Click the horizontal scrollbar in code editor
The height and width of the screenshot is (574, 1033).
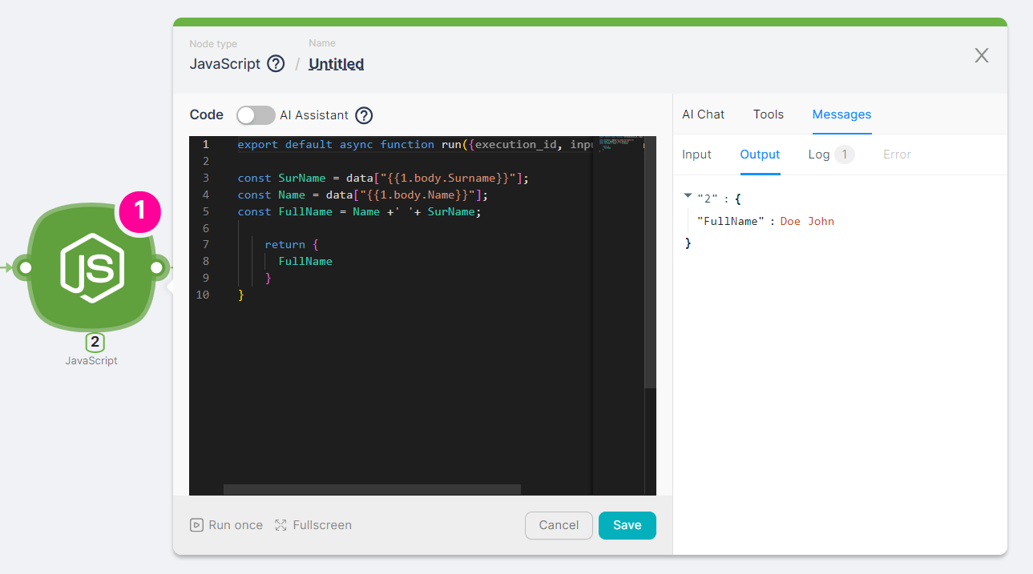[x=372, y=489]
